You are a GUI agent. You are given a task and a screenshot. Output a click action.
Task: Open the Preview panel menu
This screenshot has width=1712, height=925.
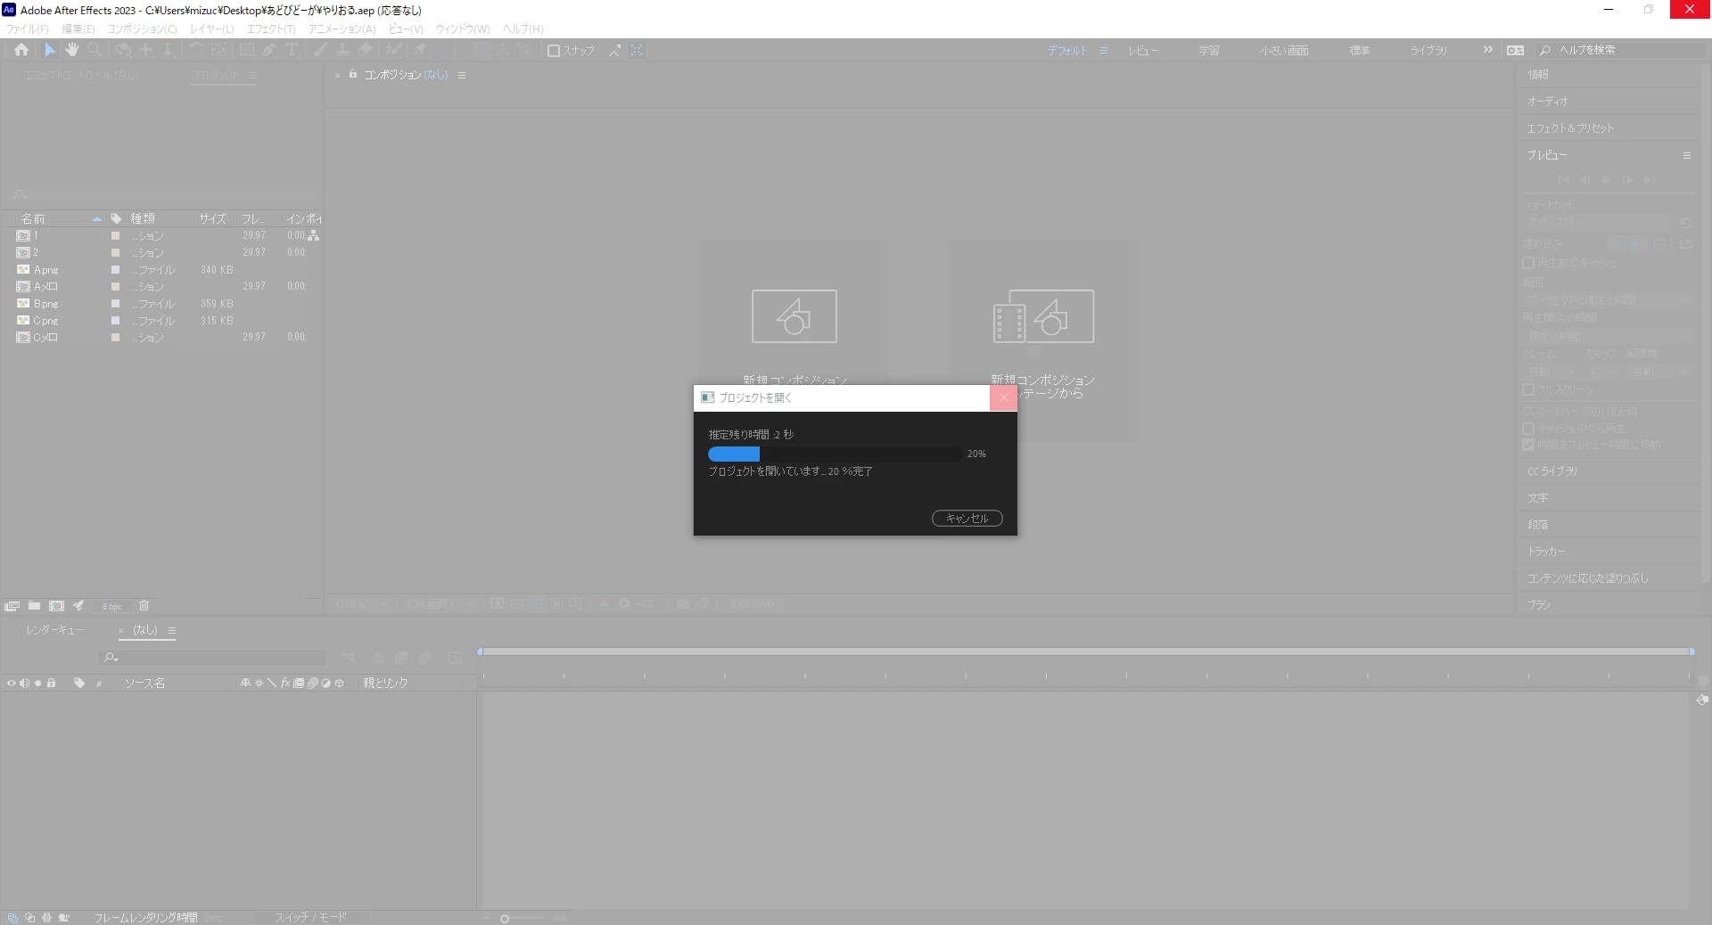pyautogui.click(x=1687, y=155)
